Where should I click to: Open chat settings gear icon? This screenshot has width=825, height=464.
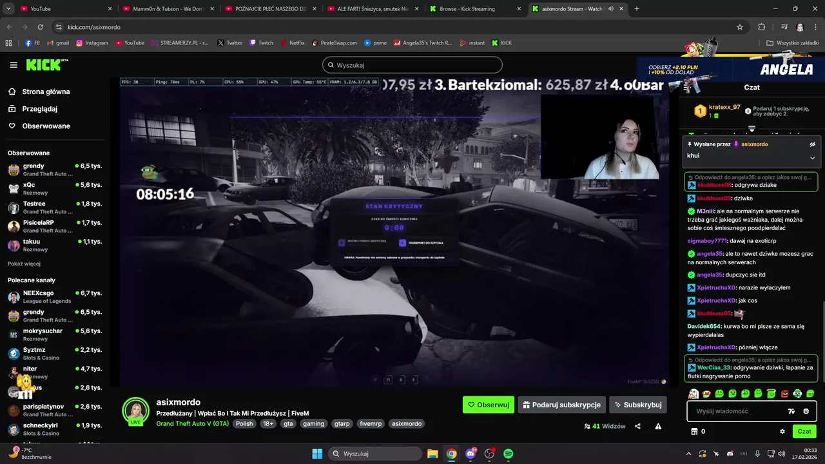click(782, 431)
